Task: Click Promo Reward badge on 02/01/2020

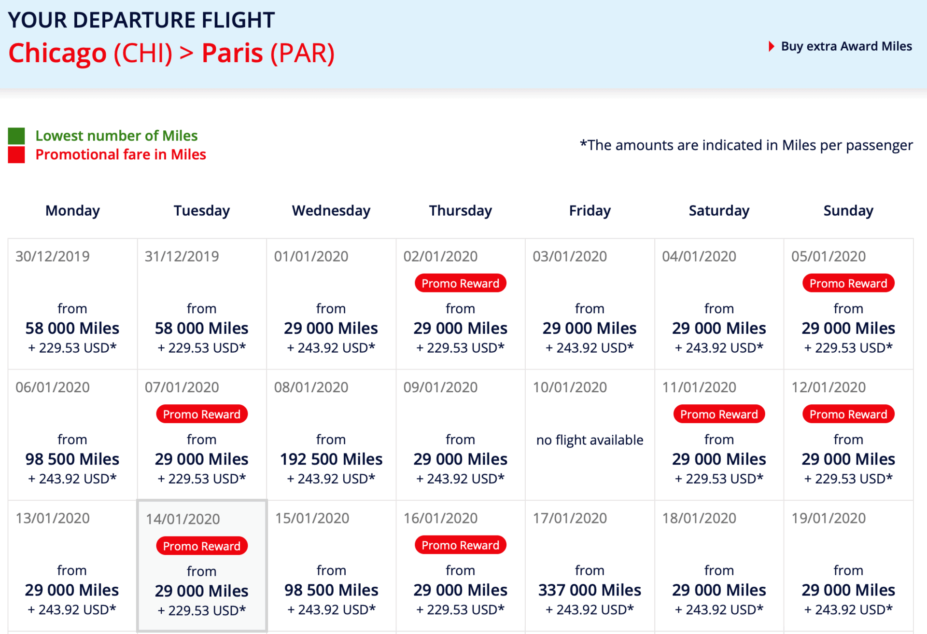Action: pos(460,283)
